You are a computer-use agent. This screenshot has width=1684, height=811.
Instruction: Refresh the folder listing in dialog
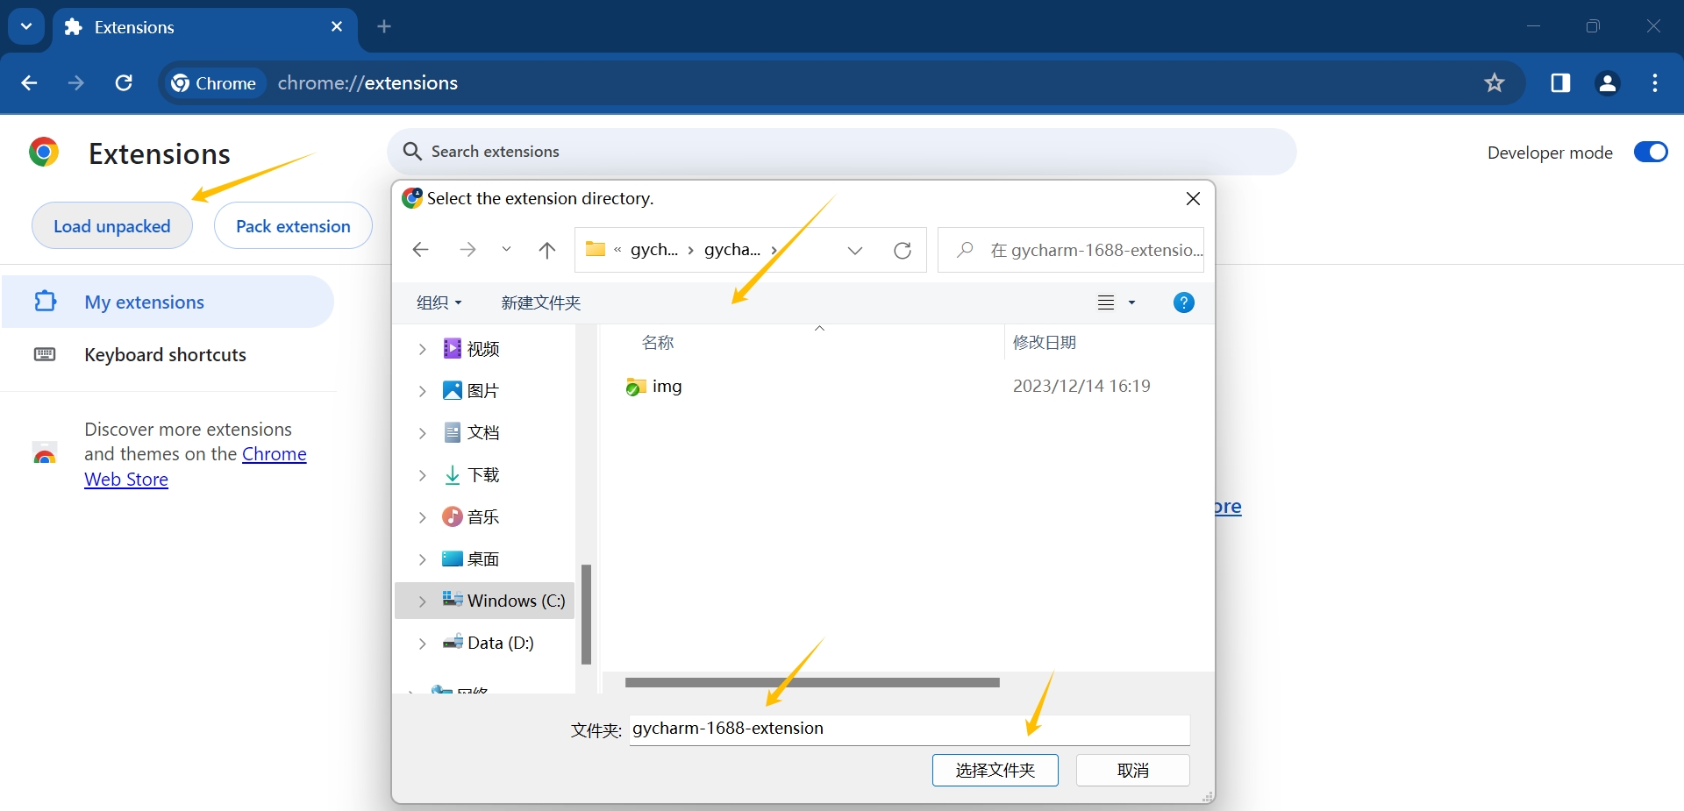click(x=903, y=250)
